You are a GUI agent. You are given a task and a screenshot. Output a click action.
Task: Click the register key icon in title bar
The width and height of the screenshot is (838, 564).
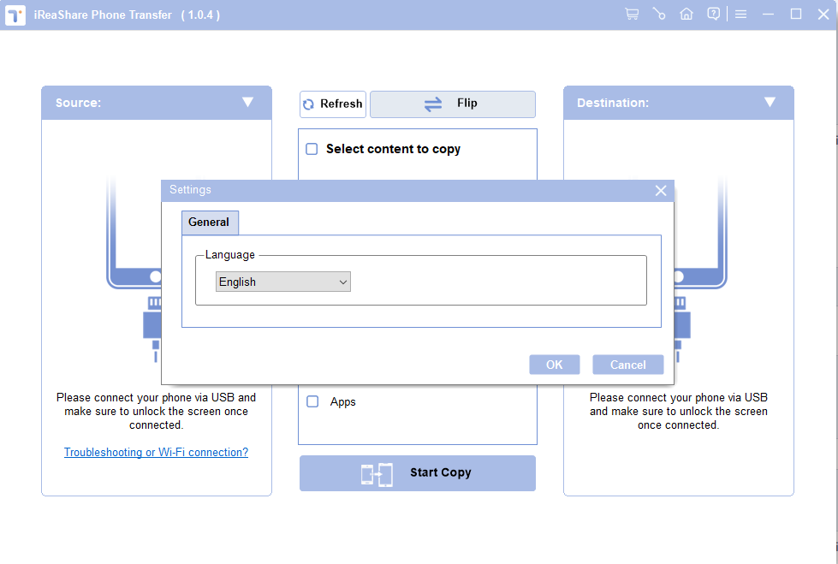coord(659,14)
